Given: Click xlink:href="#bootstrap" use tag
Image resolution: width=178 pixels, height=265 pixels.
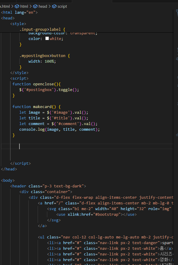Looking at the screenshot, I should click(x=96, y=215).
